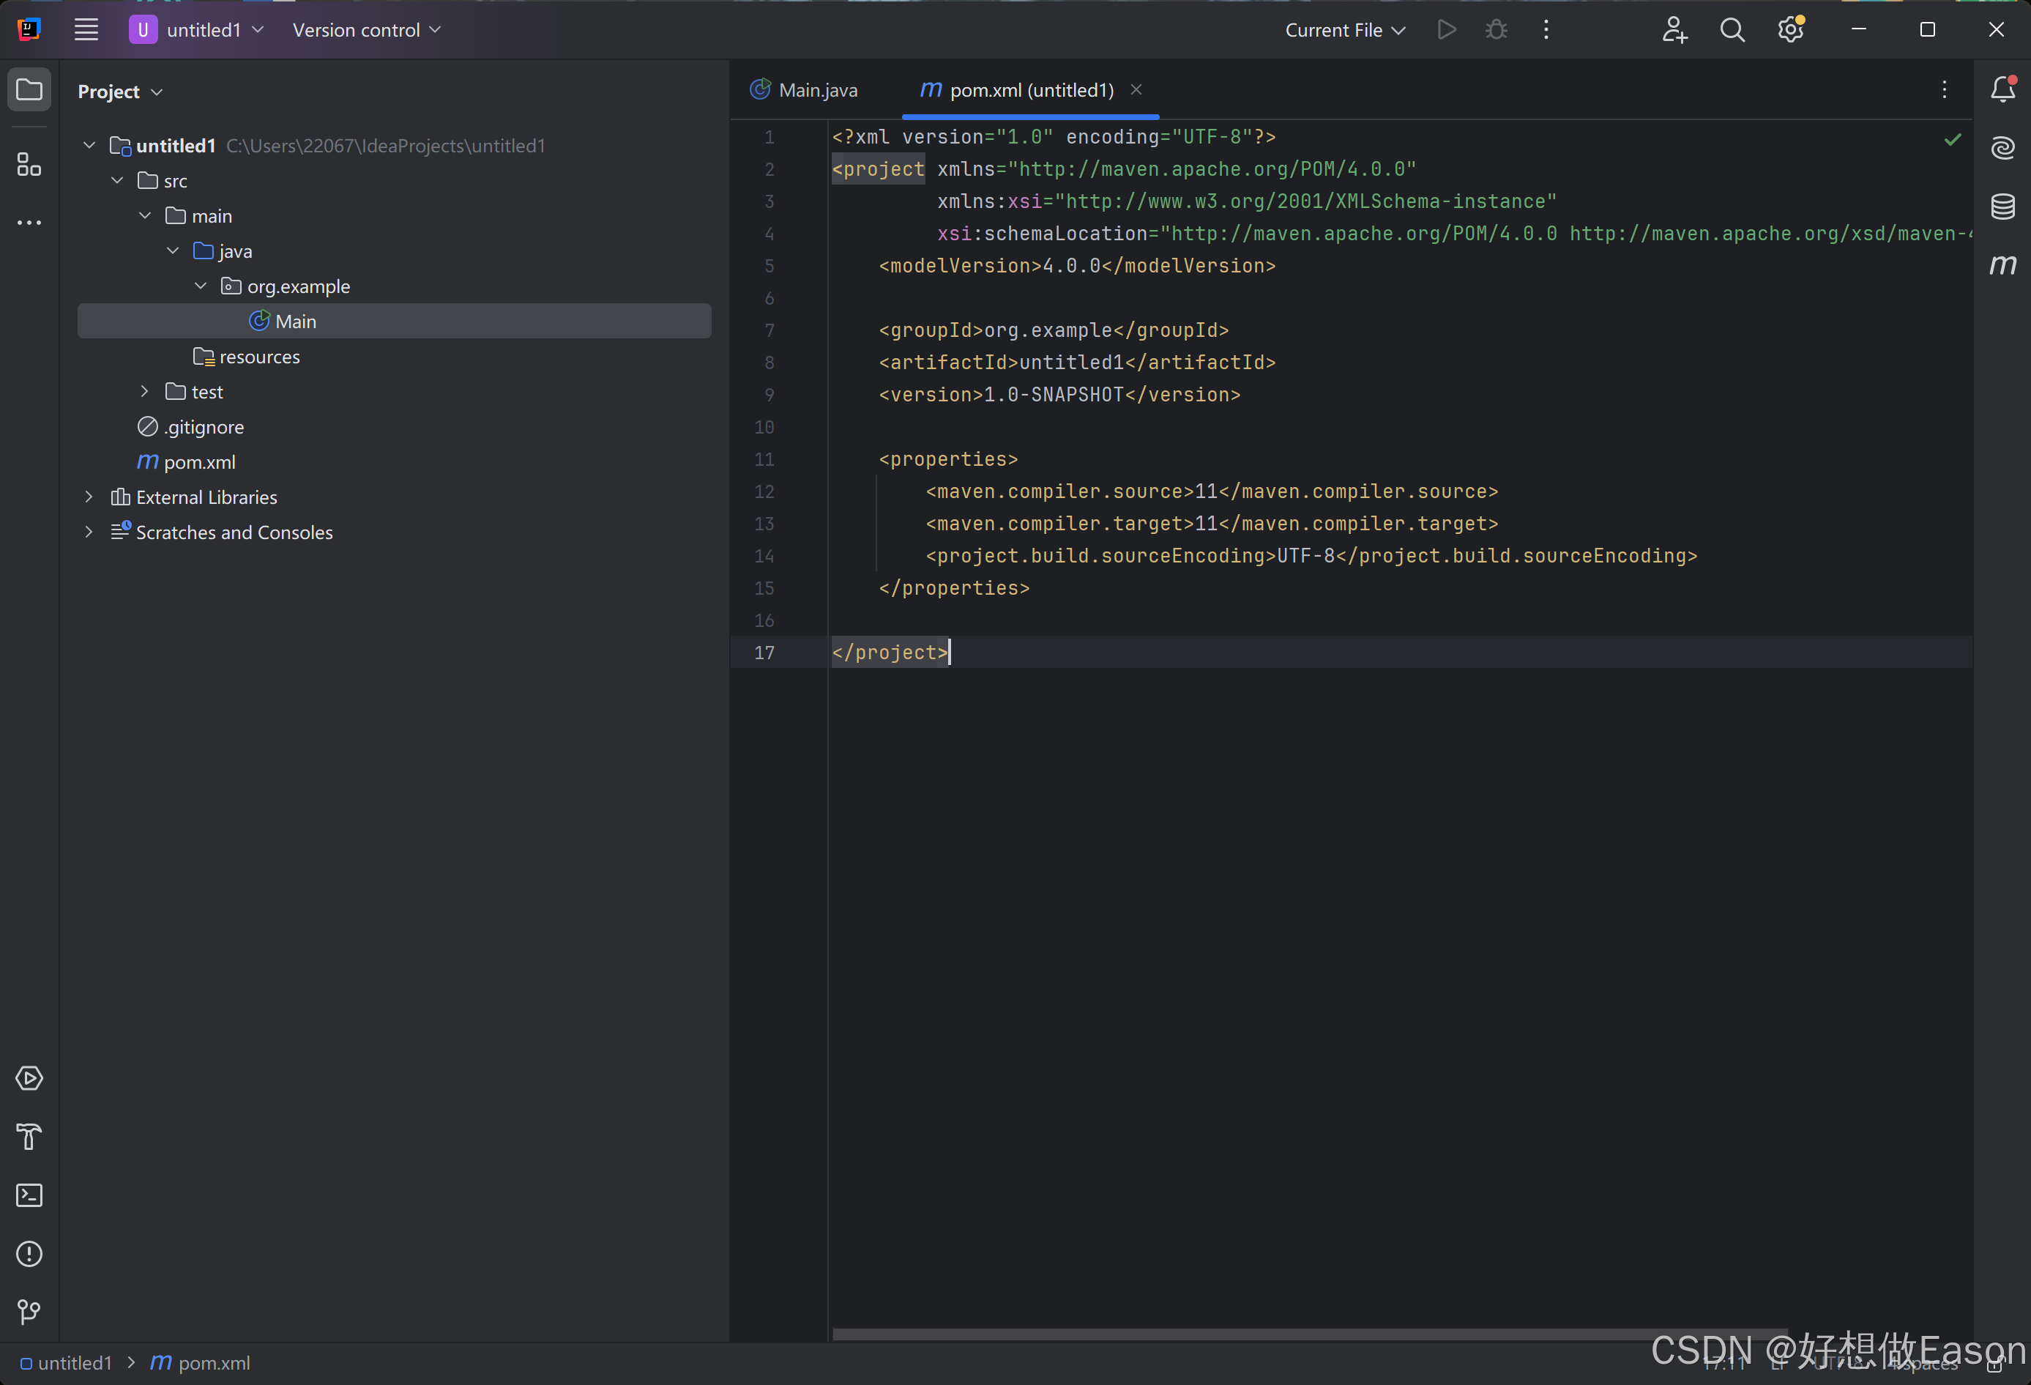The image size is (2031, 1385).
Task: Open the Terminal tool window
Action: pyautogui.click(x=29, y=1195)
